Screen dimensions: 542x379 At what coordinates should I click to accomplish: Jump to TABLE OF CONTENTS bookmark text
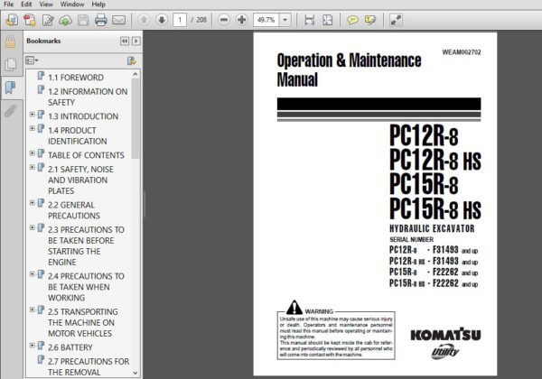pyautogui.click(x=86, y=155)
